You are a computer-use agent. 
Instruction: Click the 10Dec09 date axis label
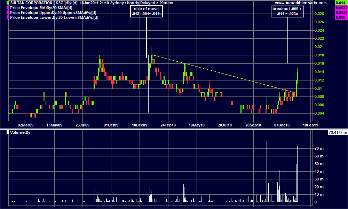pyautogui.click(x=140, y=125)
